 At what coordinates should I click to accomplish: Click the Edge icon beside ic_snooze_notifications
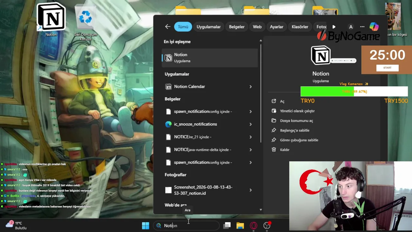(x=168, y=124)
